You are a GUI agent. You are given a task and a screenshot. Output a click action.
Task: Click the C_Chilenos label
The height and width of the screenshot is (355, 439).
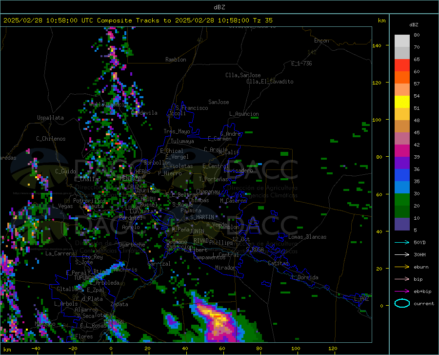tap(51, 139)
